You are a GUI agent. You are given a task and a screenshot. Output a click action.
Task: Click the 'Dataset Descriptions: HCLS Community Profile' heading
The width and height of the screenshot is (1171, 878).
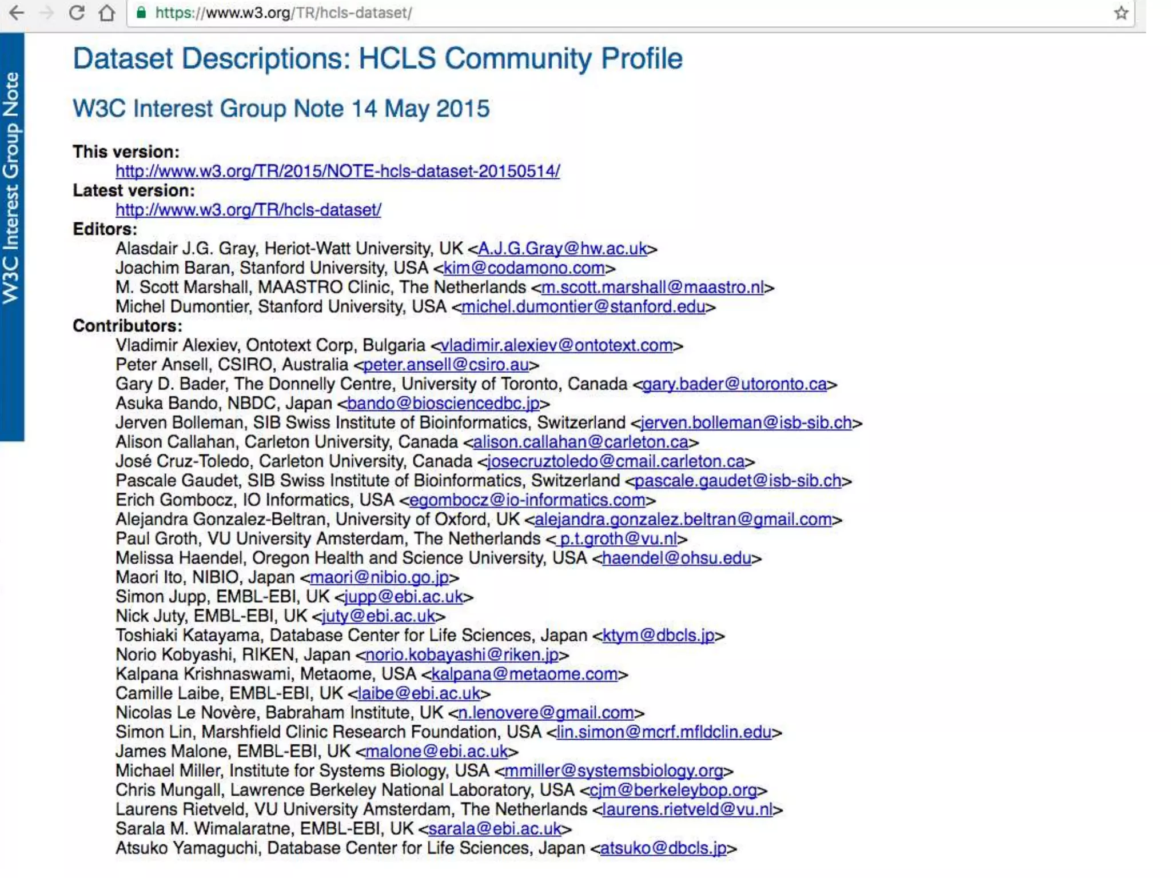(378, 59)
